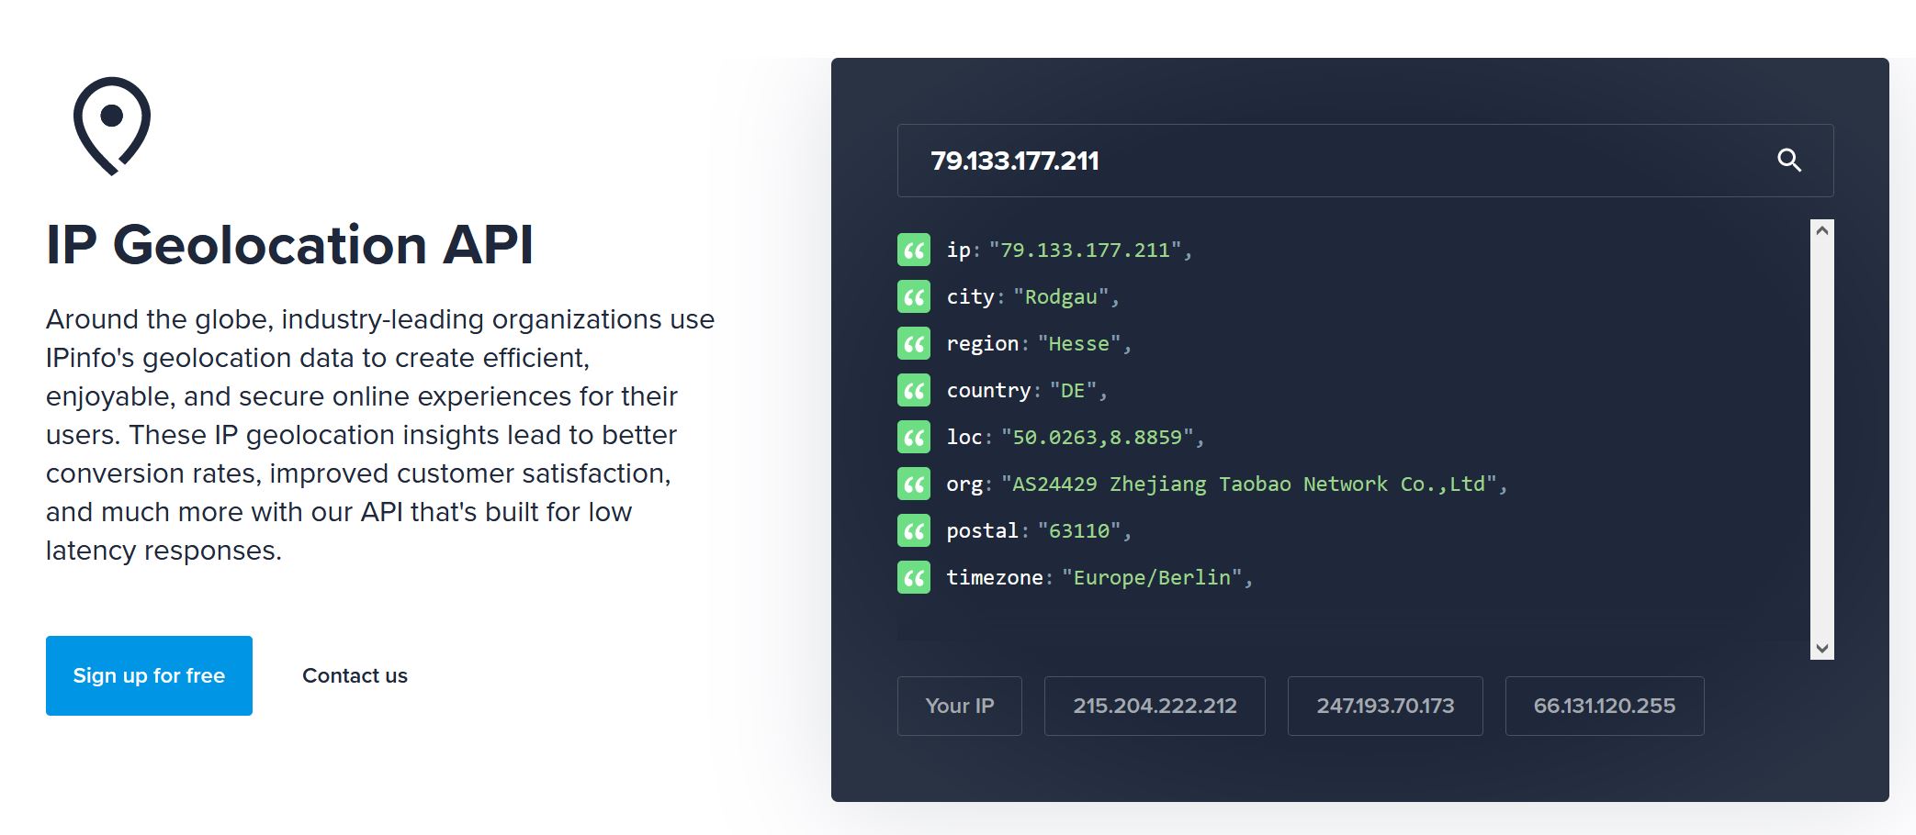Click the quote icon beside country field
The height and width of the screenshot is (835, 1916).
click(914, 390)
